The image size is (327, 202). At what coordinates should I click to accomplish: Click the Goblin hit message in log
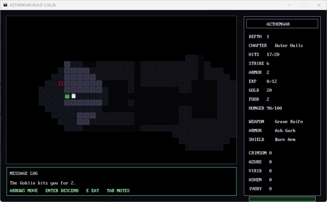[43, 183]
